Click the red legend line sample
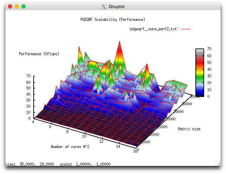 coord(186,29)
